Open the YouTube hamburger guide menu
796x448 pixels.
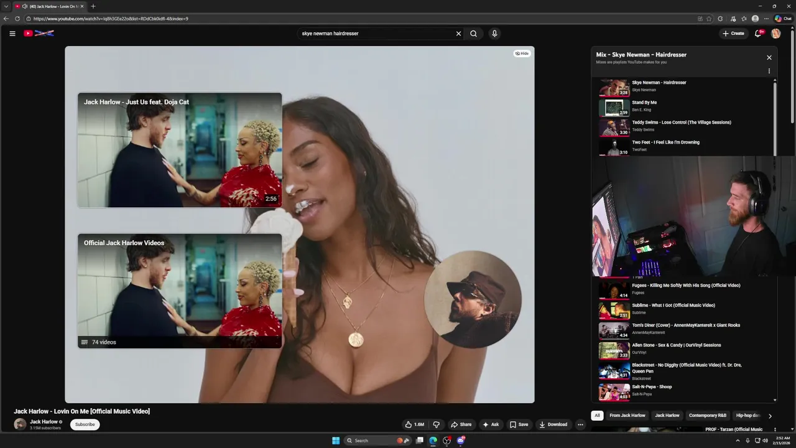pos(12,34)
